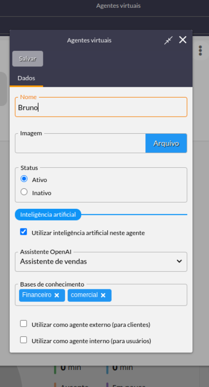Image resolution: width=209 pixels, height=387 pixels.
Task: Click the Salvar button
Action: click(28, 59)
